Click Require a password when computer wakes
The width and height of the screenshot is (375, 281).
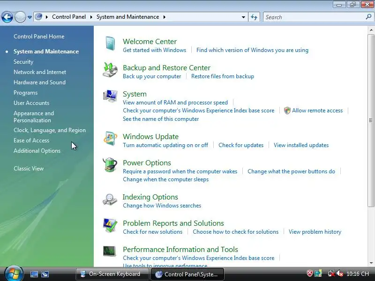coord(180,171)
